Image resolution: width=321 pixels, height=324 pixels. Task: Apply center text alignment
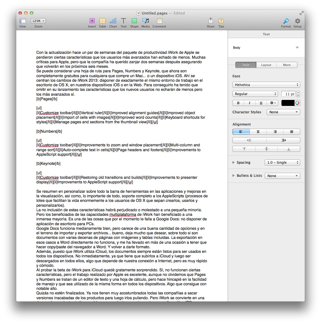(x=258, y=132)
